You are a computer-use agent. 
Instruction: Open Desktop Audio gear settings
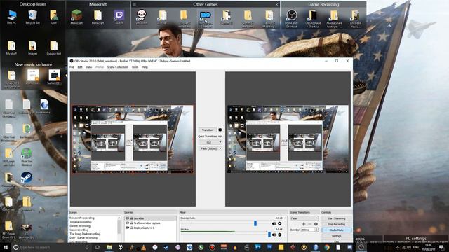(280, 223)
